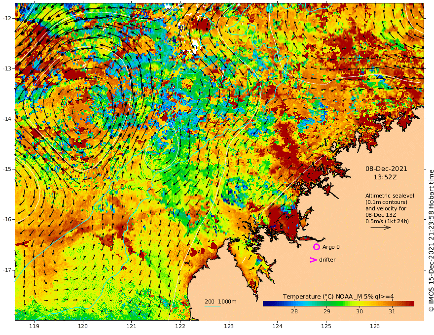Viewport: 434px width, 335px height.
Task: Click the longitude axis label 120
Action: click(83, 326)
